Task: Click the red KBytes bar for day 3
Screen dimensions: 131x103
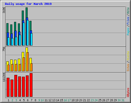Action: (x=16, y=86)
